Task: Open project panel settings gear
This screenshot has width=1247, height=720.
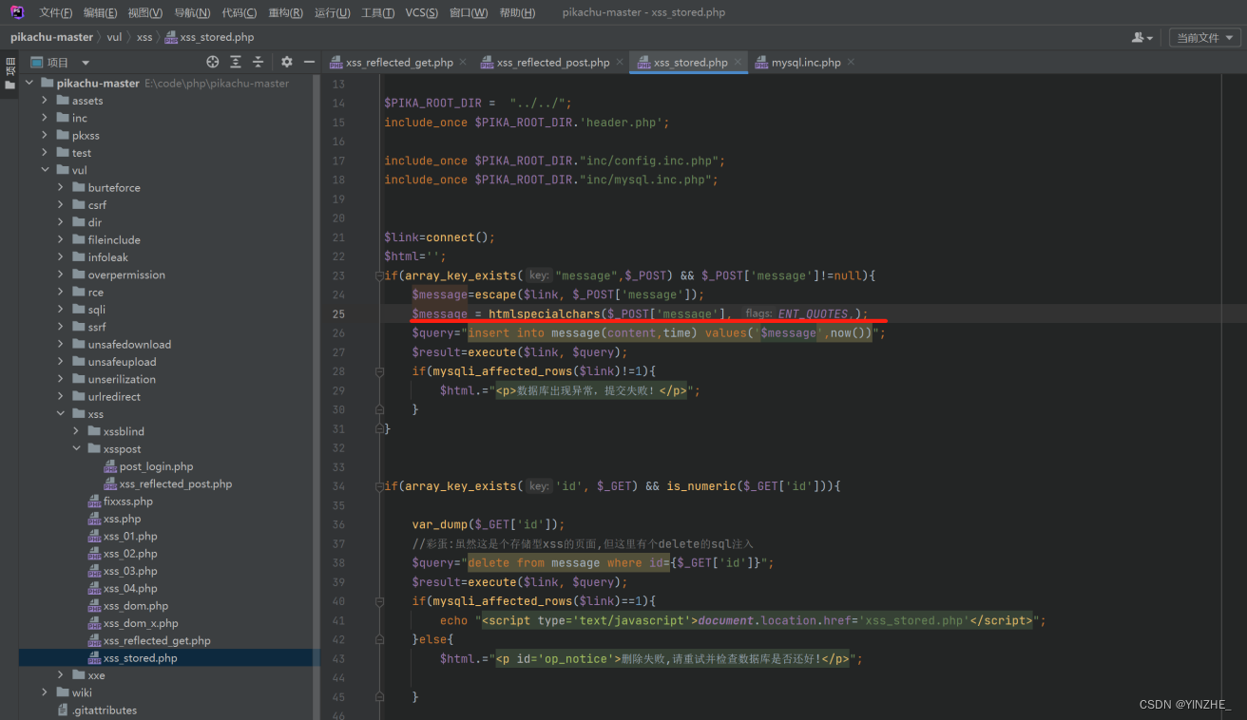Action: (x=287, y=62)
